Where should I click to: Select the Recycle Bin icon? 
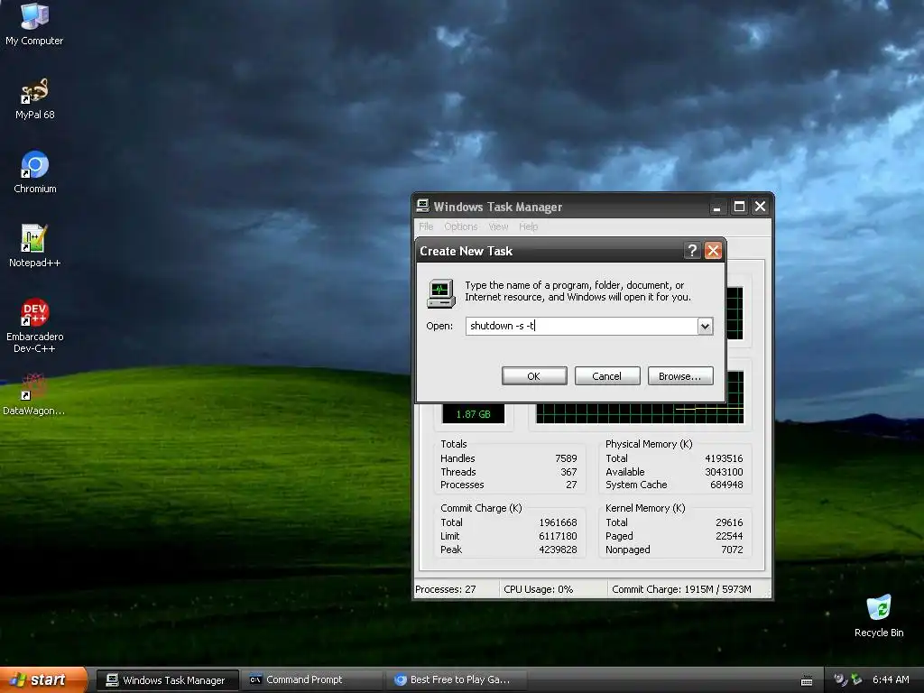(879, 615)
